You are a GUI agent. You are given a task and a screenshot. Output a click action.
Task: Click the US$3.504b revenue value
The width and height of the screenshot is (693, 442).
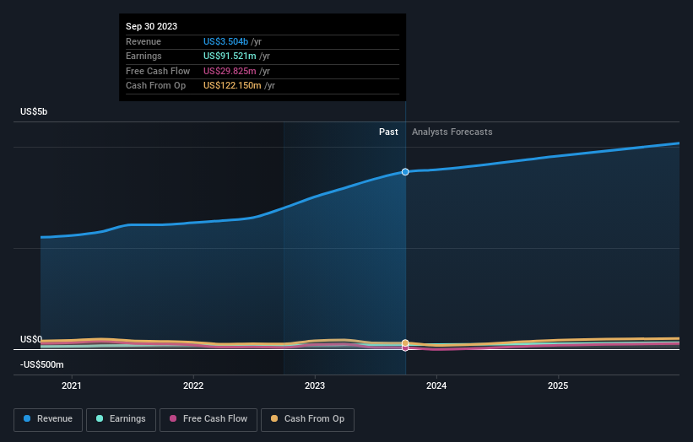pyautogui.click(x=225, y=41)
